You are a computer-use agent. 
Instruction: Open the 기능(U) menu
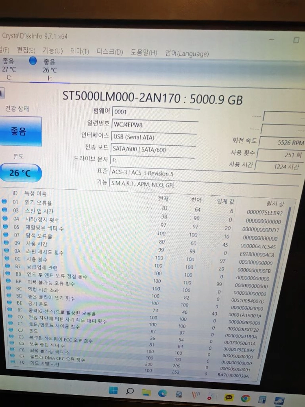(x=52, y=50)
